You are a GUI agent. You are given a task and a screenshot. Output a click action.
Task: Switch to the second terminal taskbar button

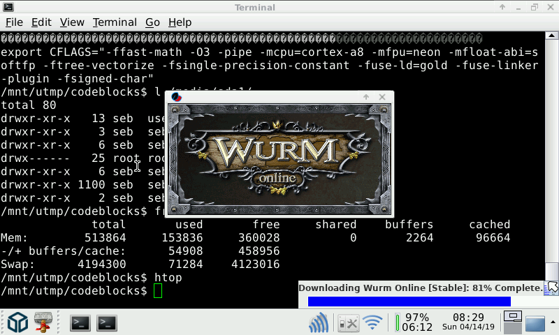(106, 322)
